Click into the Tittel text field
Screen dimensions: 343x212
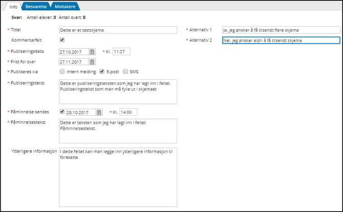(118, 30)
